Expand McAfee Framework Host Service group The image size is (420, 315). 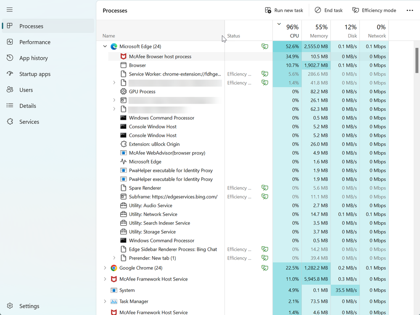pos(105,279)
